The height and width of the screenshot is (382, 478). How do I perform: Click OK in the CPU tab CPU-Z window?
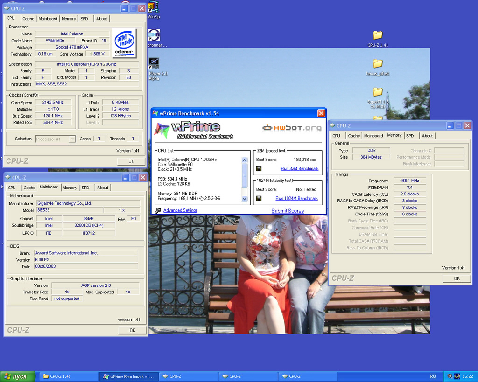[131, 161]
